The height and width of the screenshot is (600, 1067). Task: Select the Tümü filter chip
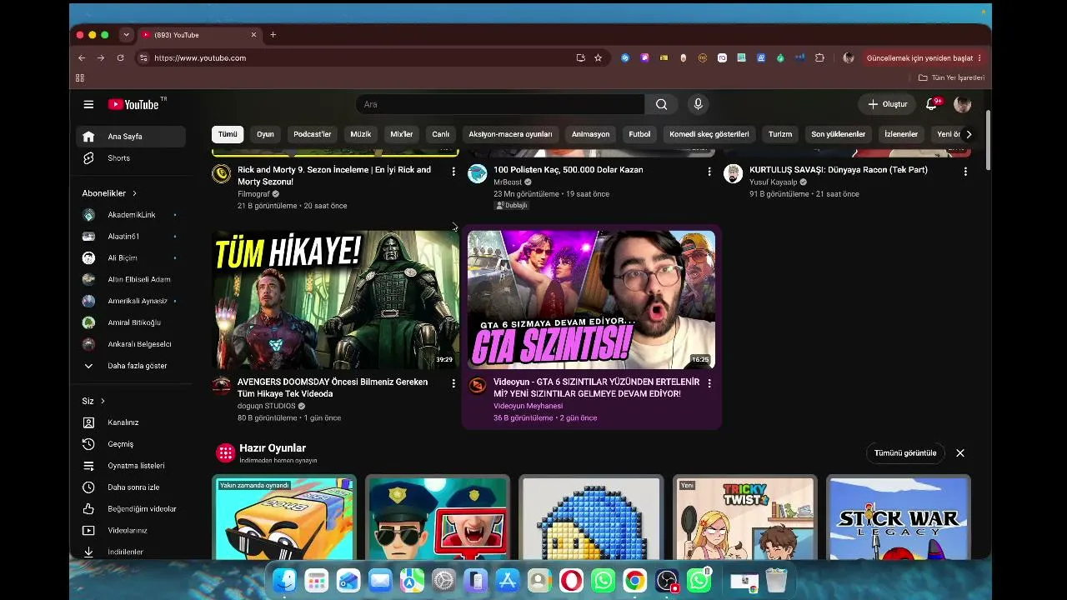click(x=228, y=134)
